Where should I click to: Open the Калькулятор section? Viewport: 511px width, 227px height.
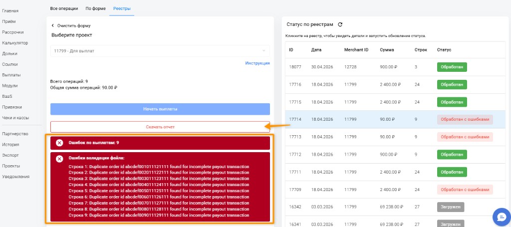point(15,43)
